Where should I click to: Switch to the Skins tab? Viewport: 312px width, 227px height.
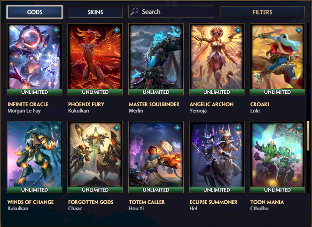click(x=95, y=12)
